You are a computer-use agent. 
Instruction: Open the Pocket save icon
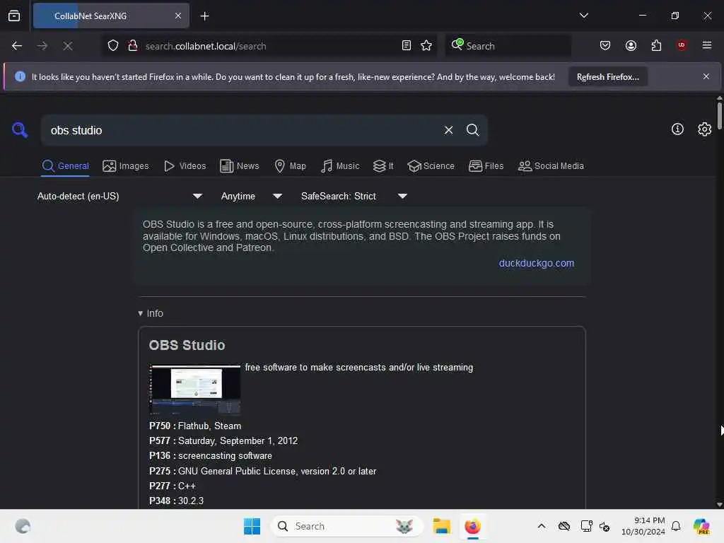[x=605, y=46]
